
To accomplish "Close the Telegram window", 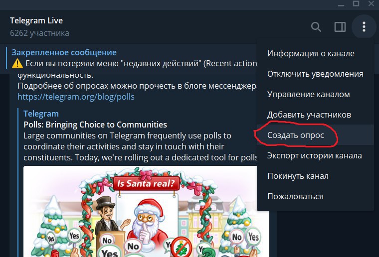I will tap(371, 3).
